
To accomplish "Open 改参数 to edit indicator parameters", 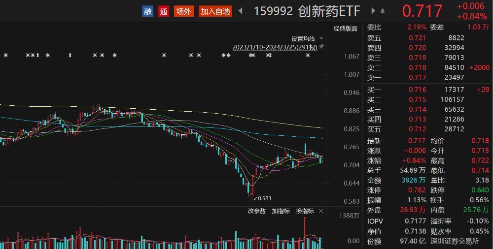I will pyautogui.click(x=256, y=211).
